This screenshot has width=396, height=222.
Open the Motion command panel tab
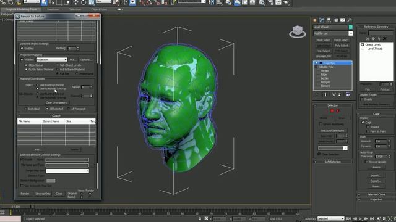[336, 20]
